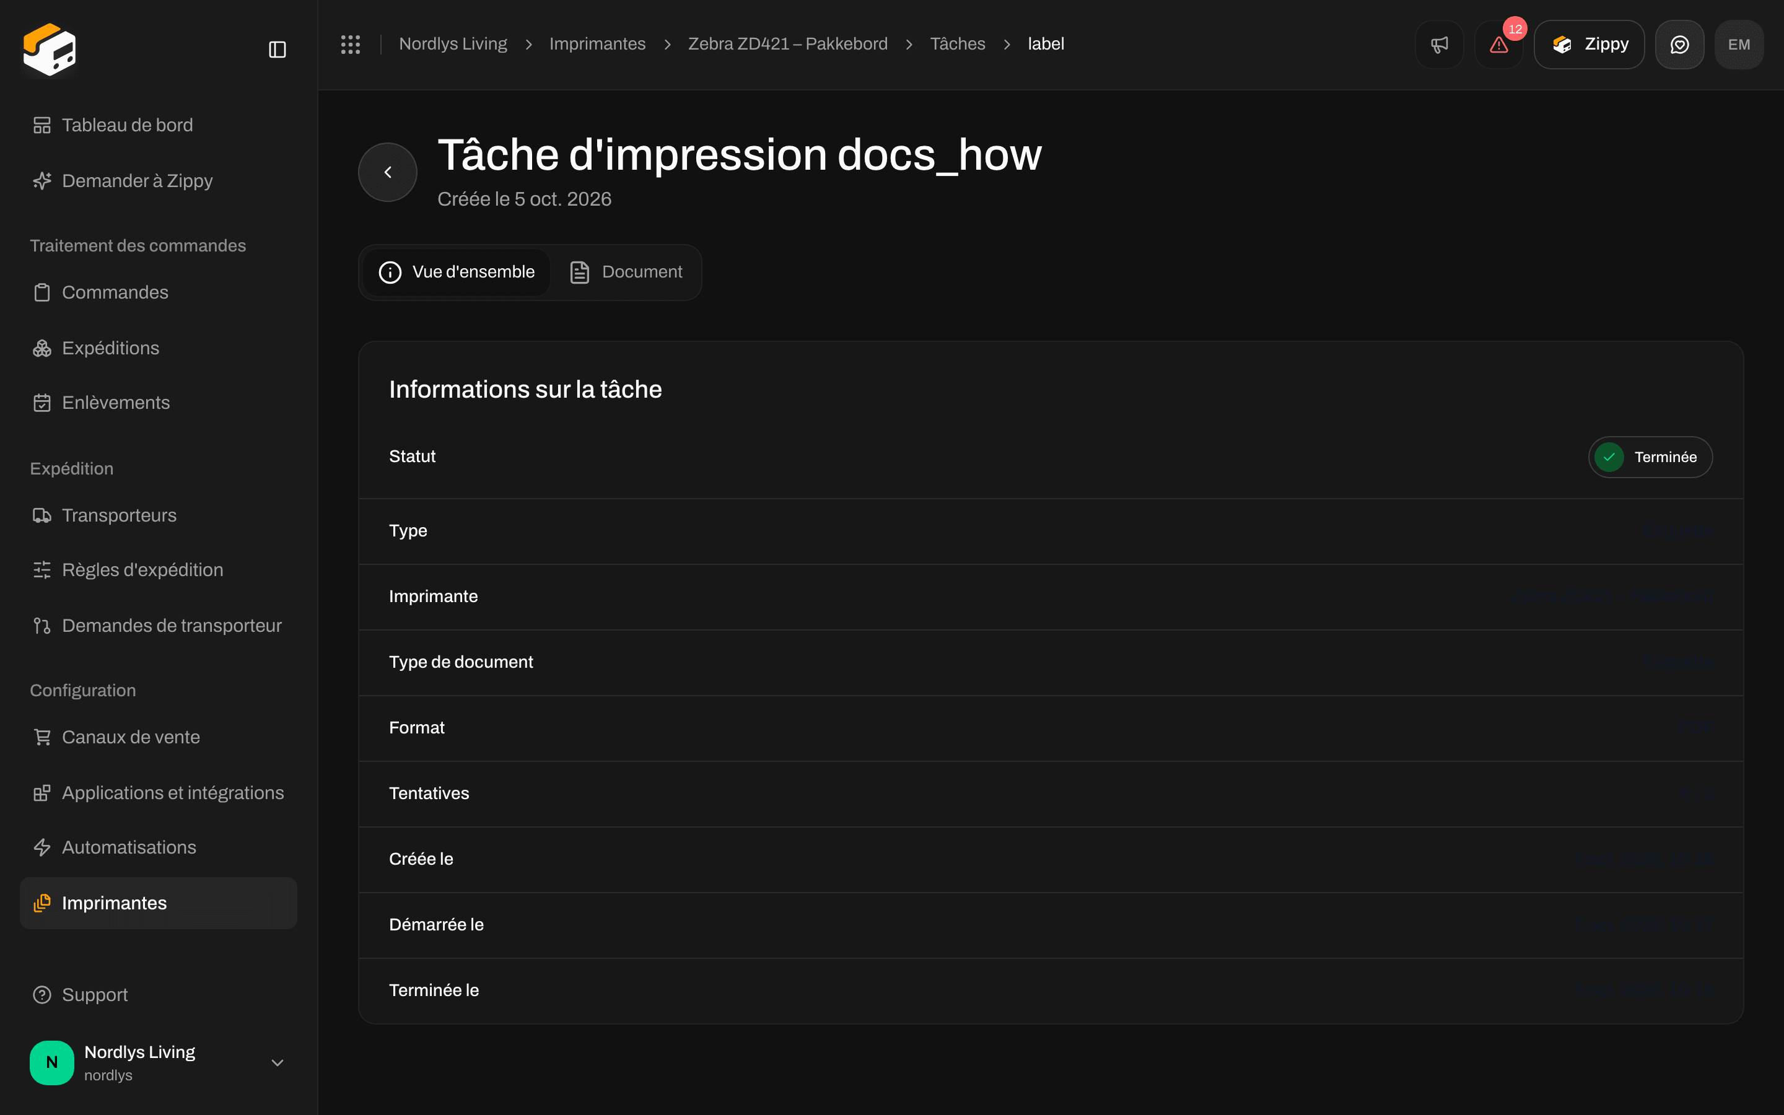Open the announcements megaphone icon
The width and height of the screenshot is (1784, 1115).
(1439, 44)
